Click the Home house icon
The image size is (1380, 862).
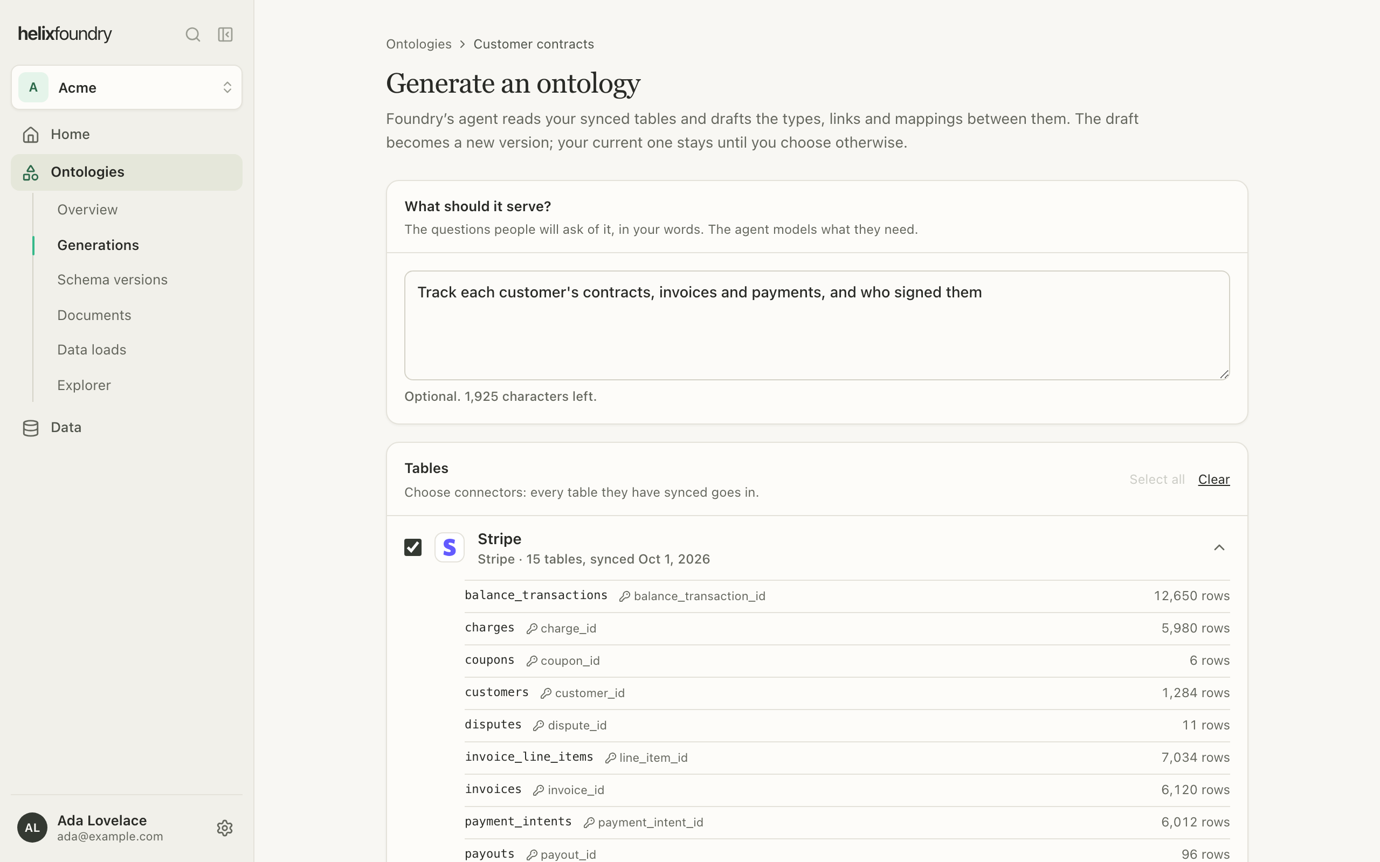(x=31, y=135)
